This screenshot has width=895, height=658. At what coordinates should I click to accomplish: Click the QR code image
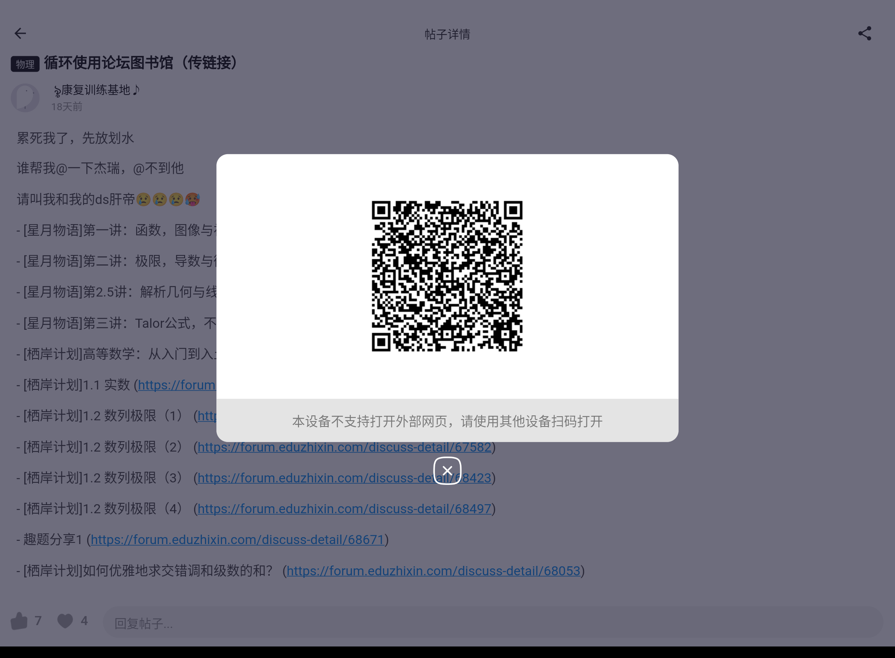447,276
